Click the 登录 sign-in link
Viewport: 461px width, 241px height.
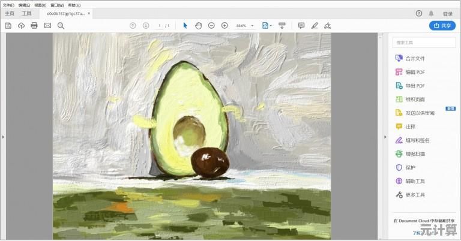tap(448, 13)
